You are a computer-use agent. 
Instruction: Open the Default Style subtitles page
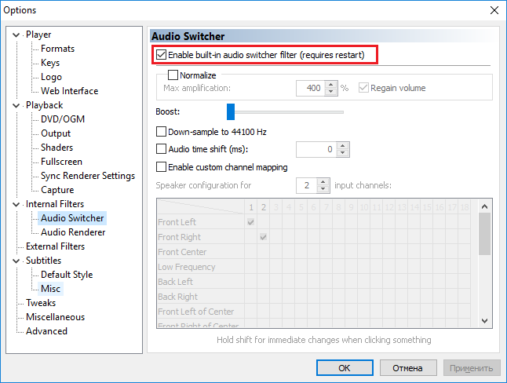point(67,275)
